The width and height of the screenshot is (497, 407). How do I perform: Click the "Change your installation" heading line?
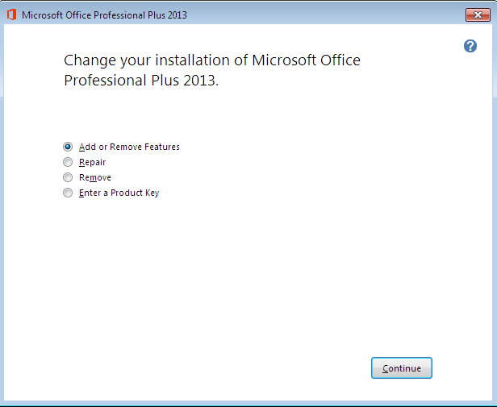click(211, 60)
